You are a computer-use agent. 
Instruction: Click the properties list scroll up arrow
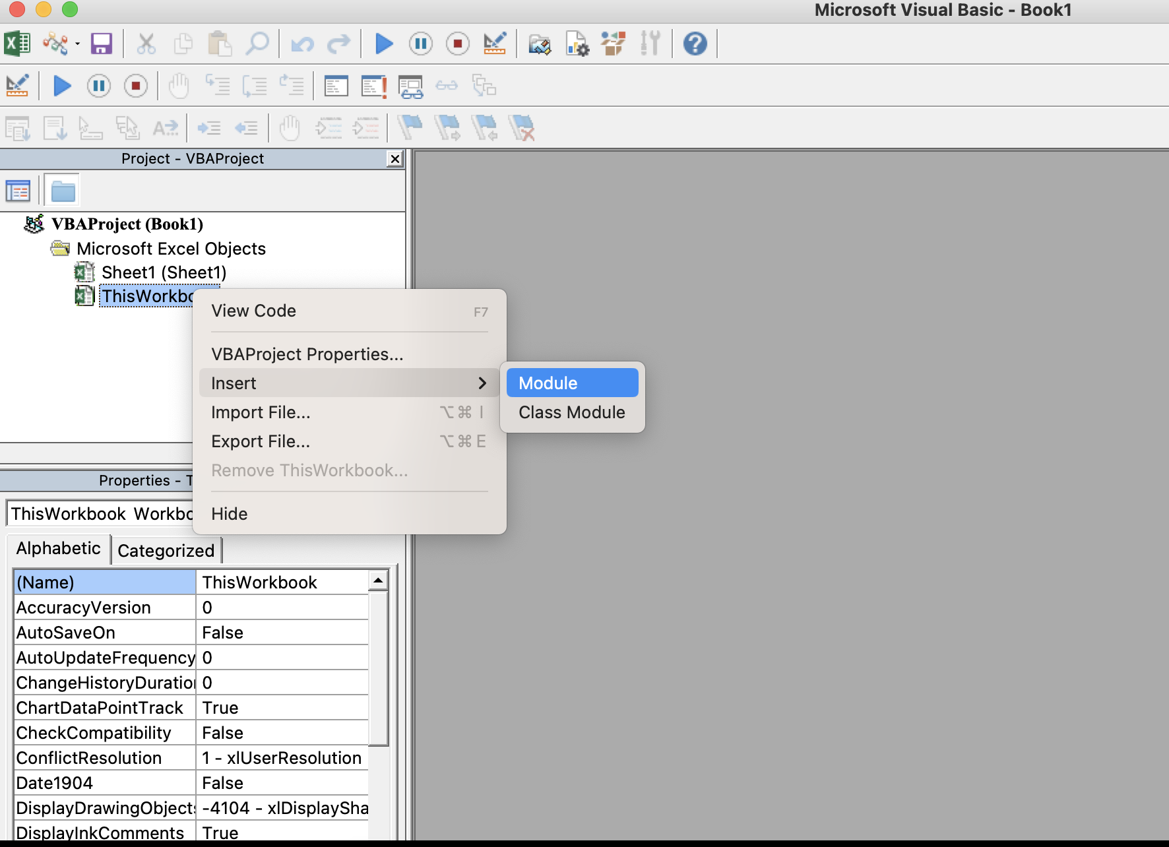[378, 580]
